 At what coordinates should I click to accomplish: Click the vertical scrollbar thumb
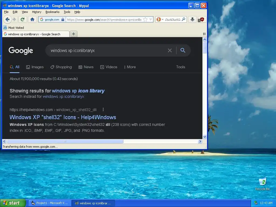coord(205,47)
